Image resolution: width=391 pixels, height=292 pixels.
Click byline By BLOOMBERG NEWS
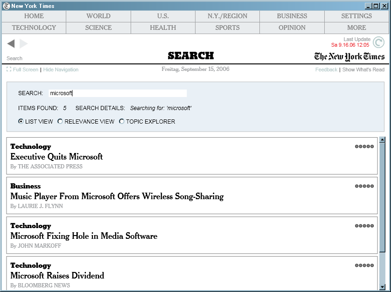coord(40,285)
